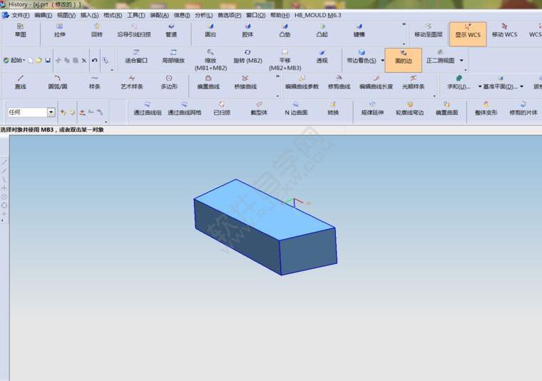Select 通过曲线网格 curve mesh tool
Screen dimensions: 542x381
point(184,108)
